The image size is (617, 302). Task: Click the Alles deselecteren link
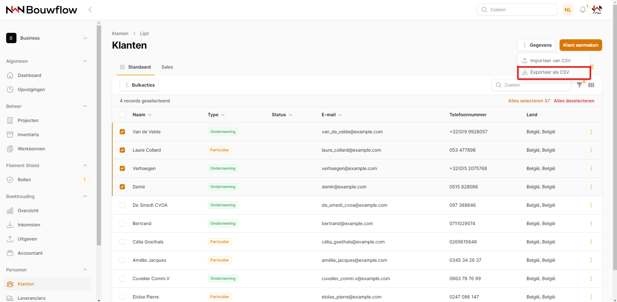574,101
